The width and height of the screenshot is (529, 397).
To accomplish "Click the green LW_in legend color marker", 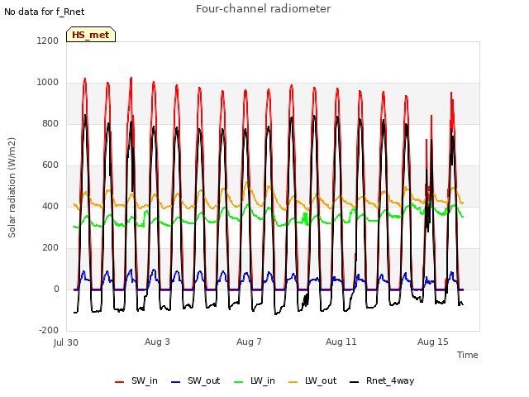I will (239, 382).
